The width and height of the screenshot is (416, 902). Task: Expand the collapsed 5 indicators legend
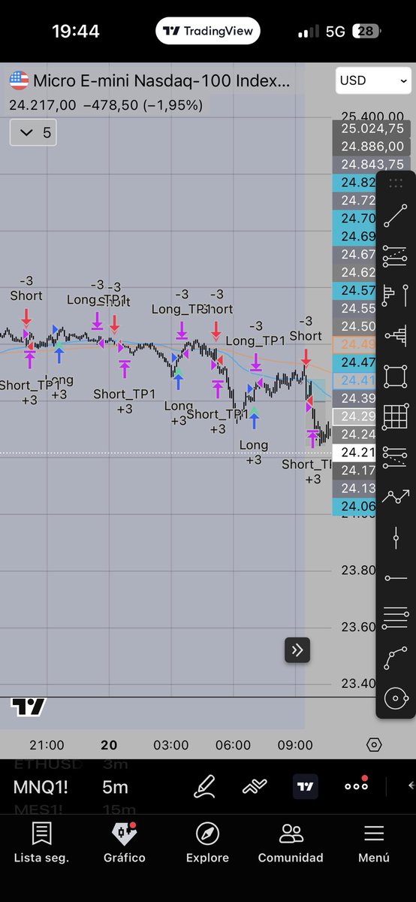click(33, 133)
